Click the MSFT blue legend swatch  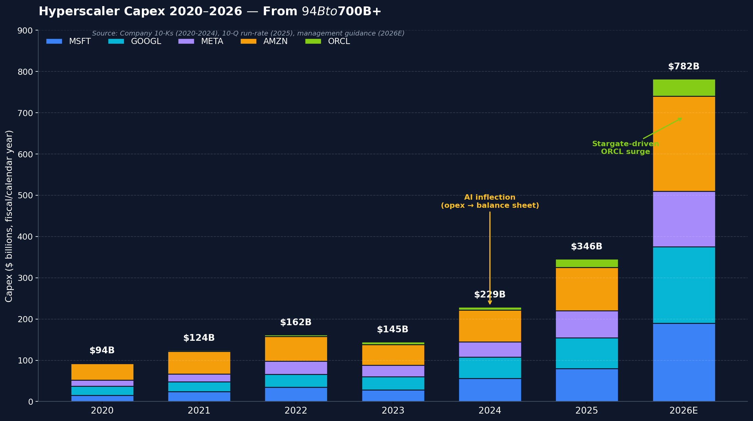coord(54,41)
